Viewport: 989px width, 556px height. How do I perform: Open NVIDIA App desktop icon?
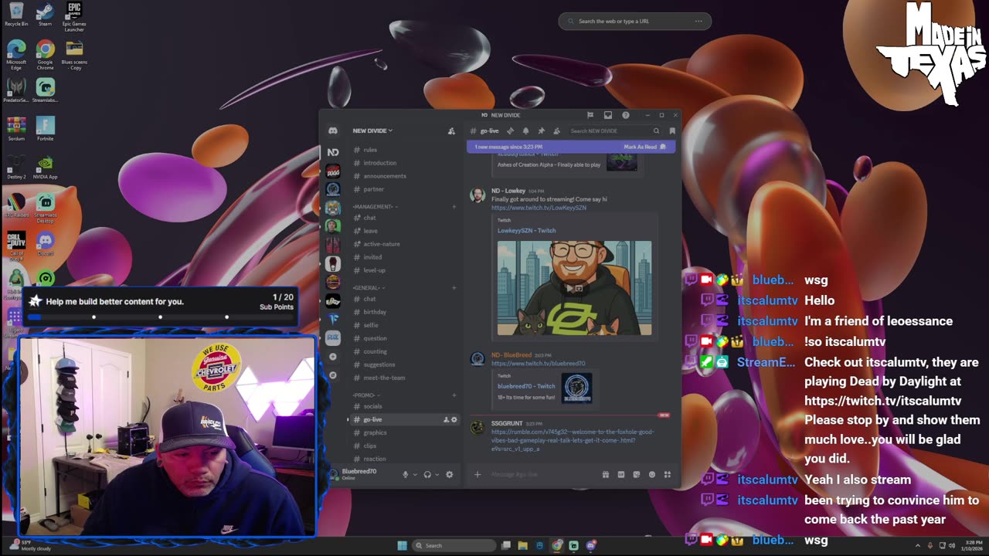pyautogui.click(x=45, y=167)
